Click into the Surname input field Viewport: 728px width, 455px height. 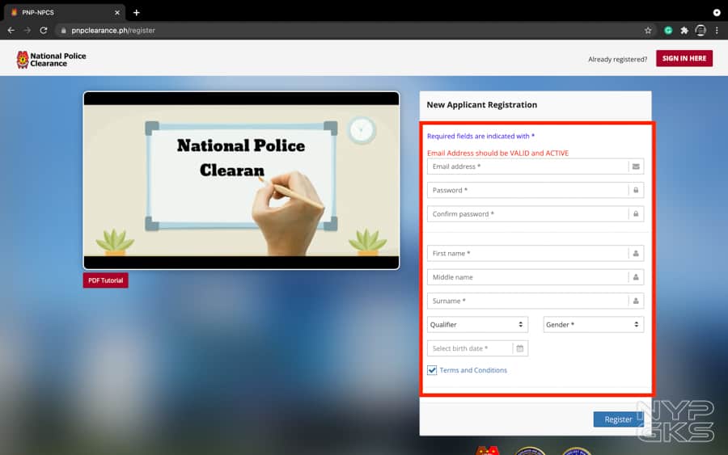click(x=527, y=301)
